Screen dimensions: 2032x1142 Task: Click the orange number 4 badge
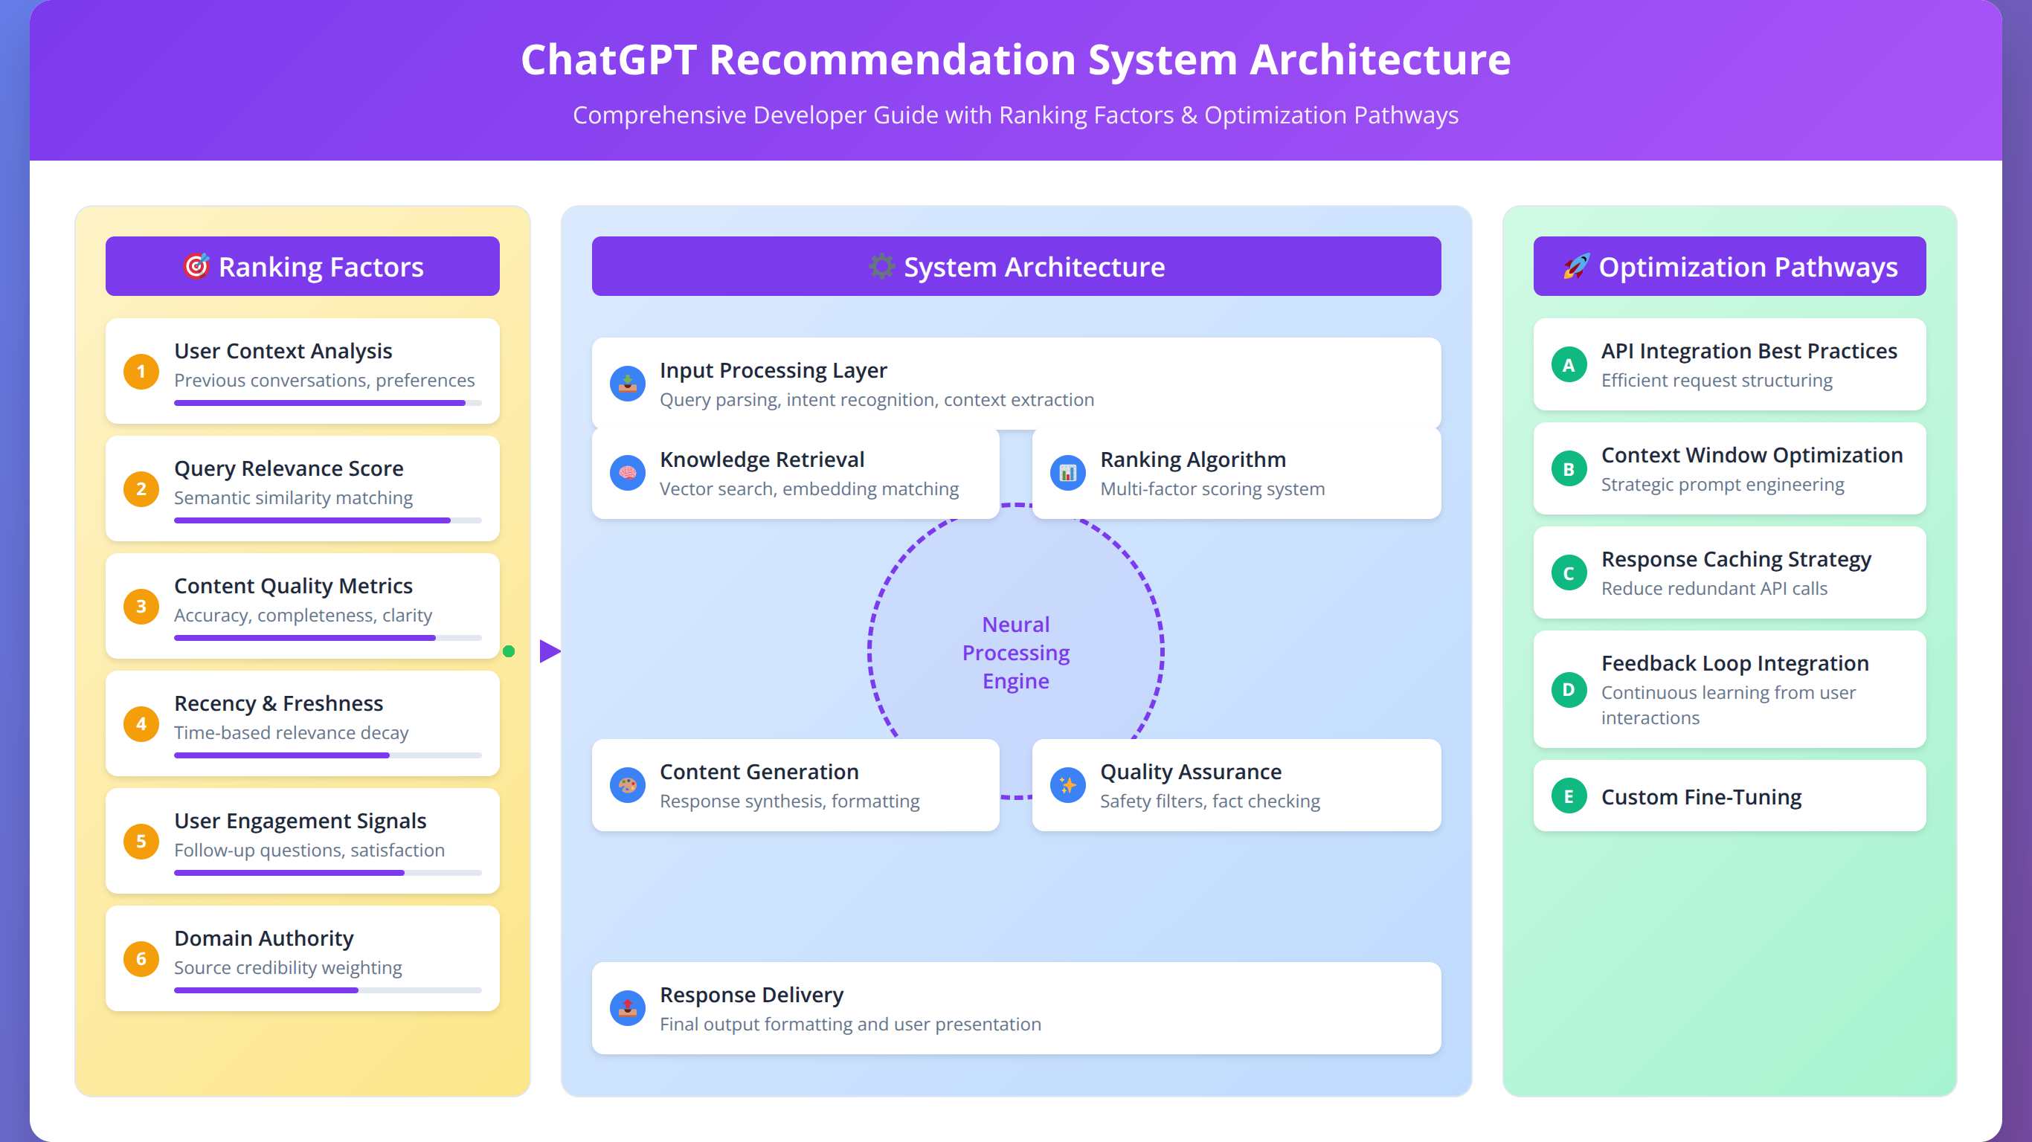point(141,724)
